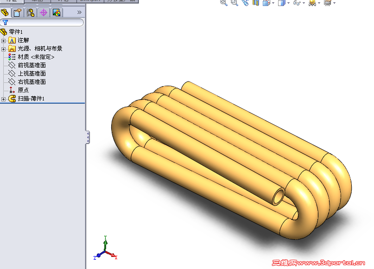
Task: Open the Display Style dropdown arrow
Action: (x=288, y=3)
